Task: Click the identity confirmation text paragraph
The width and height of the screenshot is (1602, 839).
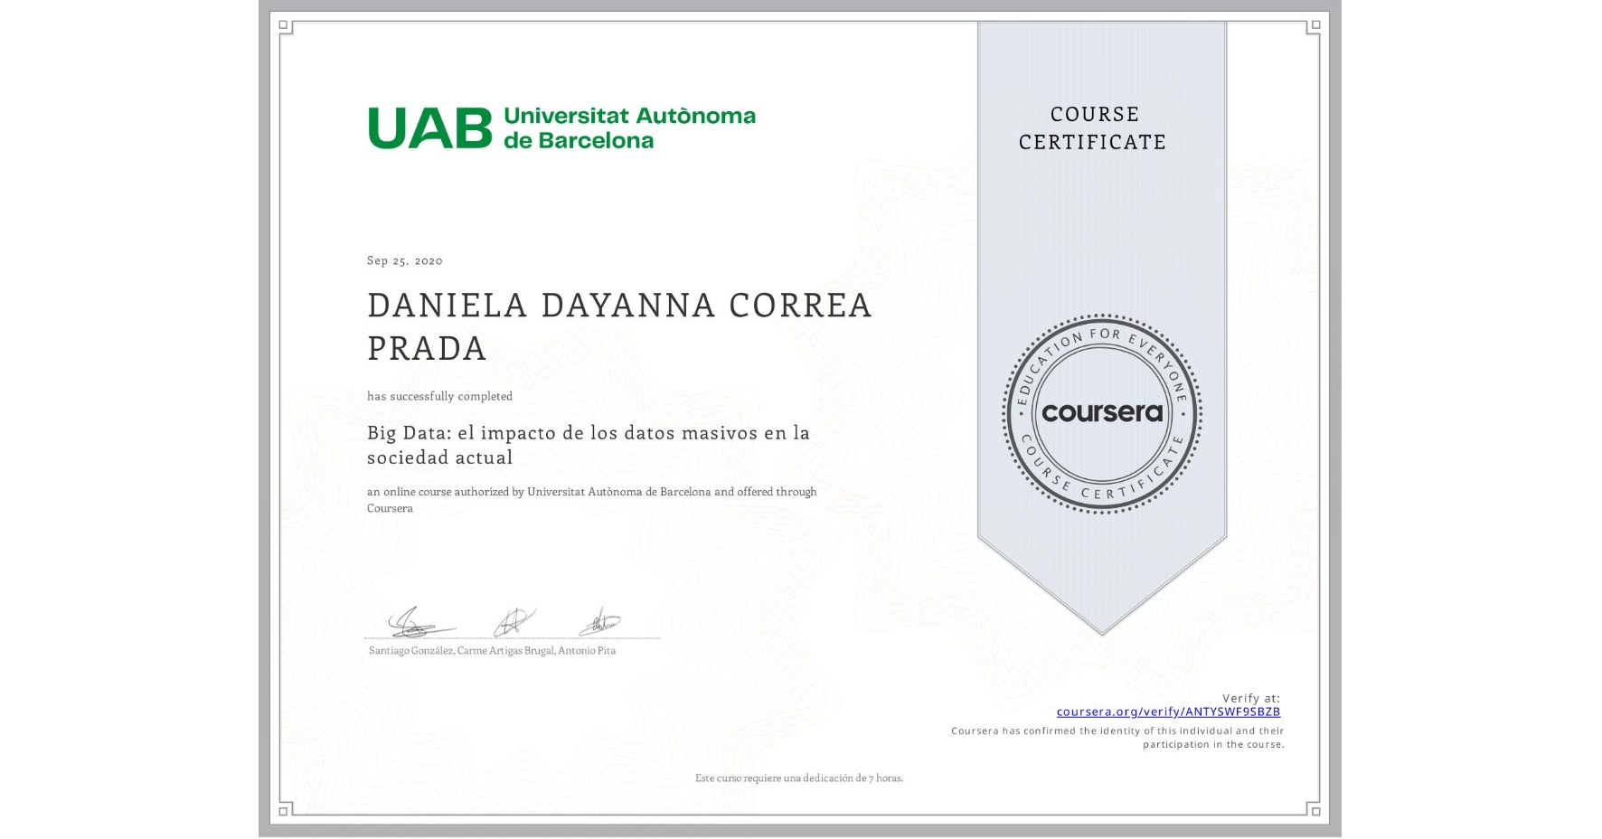Action: click(1117, 739)
